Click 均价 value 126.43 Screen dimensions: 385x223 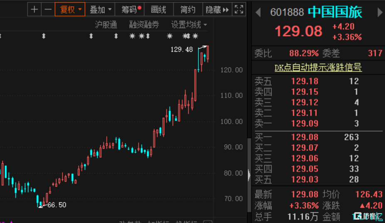click(x=369, y=194)
